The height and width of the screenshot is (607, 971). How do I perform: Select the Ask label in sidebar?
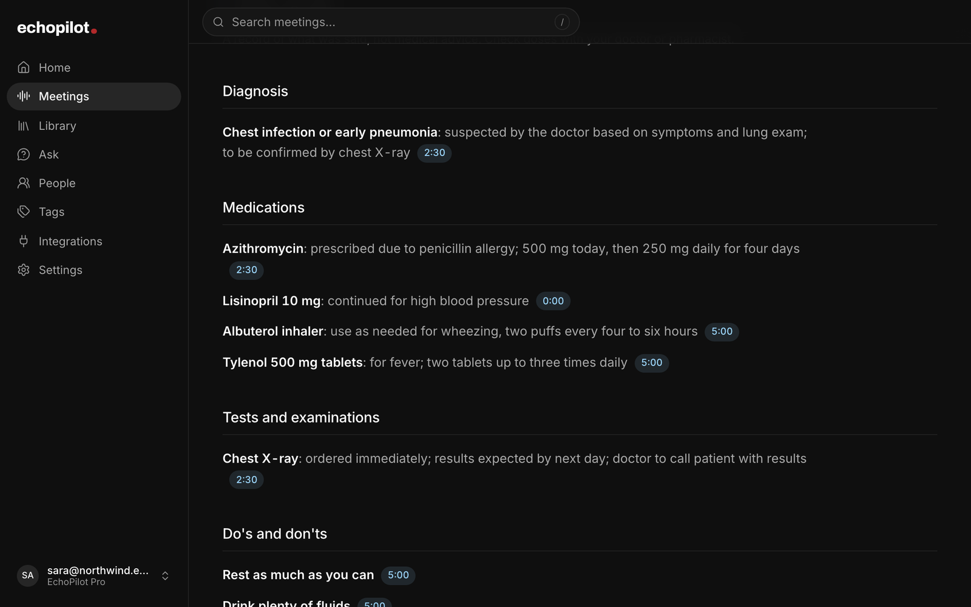49,154
